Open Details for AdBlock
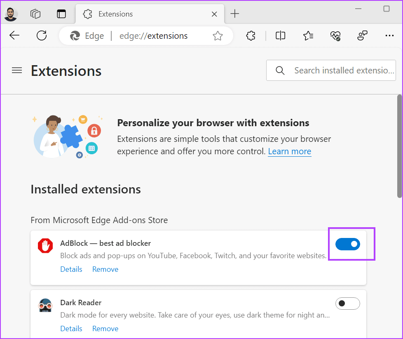The height and width of the screenshot is (339, 403). pos(71,269)
